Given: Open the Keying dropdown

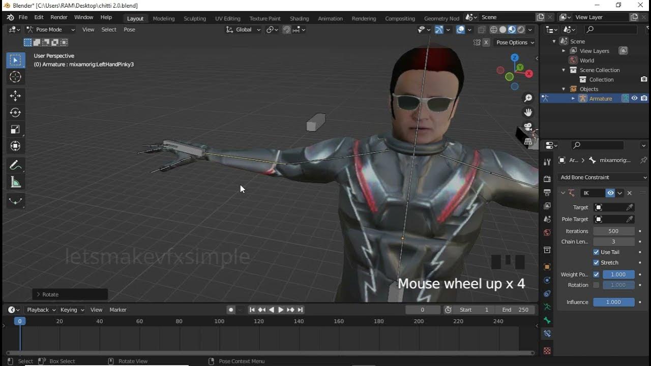Looking at the screenshot, I should (72, 310).
